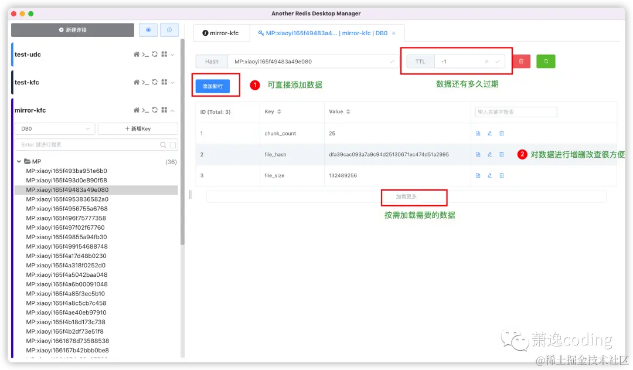Click the search magnifier icon

click(163, 145)
